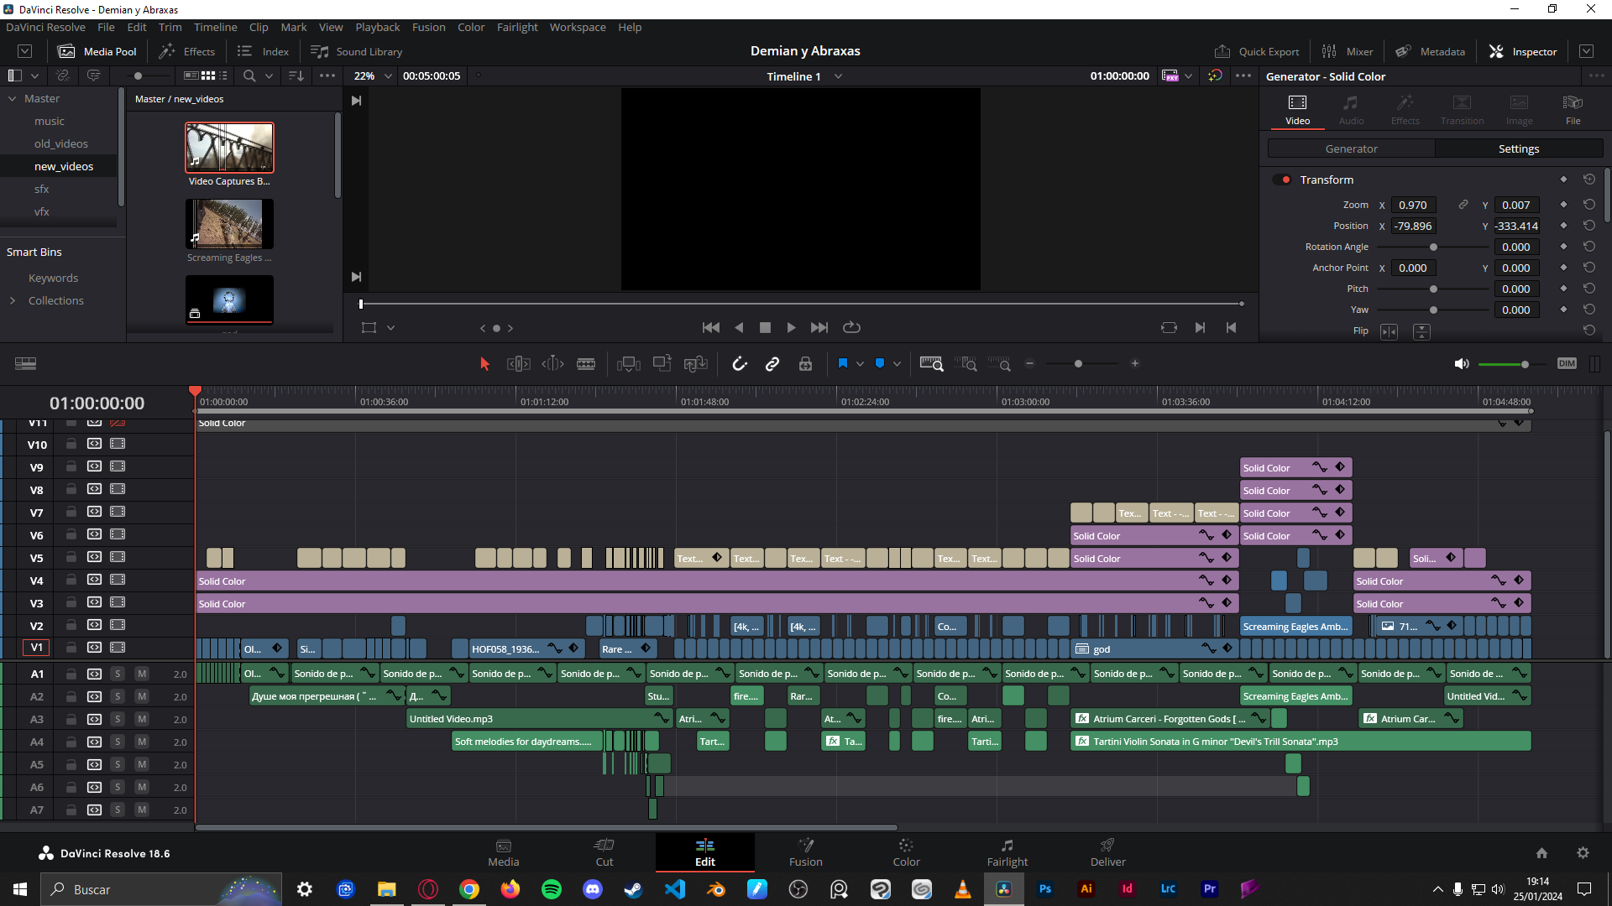This screenshot has width=1612, height=906.
Task: Expand the Collections smart bin
Action: point(13,300)
